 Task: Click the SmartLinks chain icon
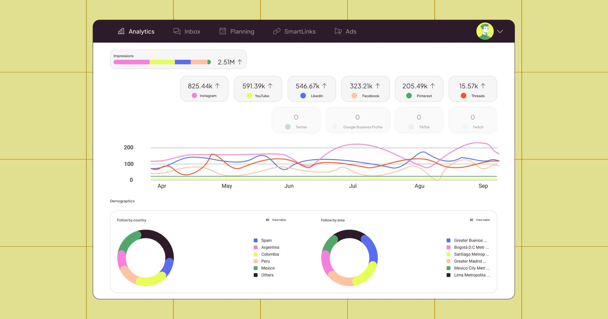277,31
